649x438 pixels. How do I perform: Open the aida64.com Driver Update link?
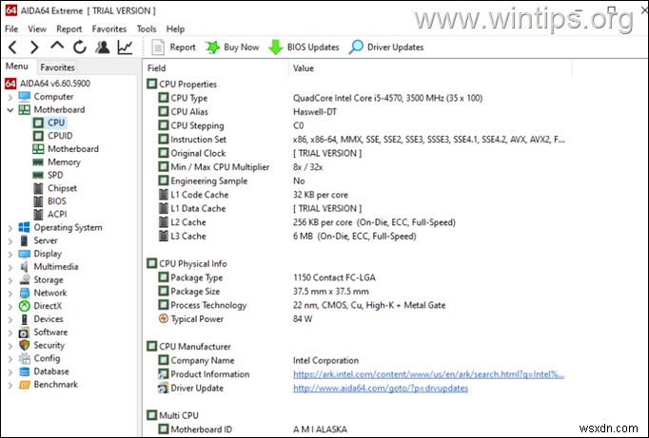(x=381, y=388)
